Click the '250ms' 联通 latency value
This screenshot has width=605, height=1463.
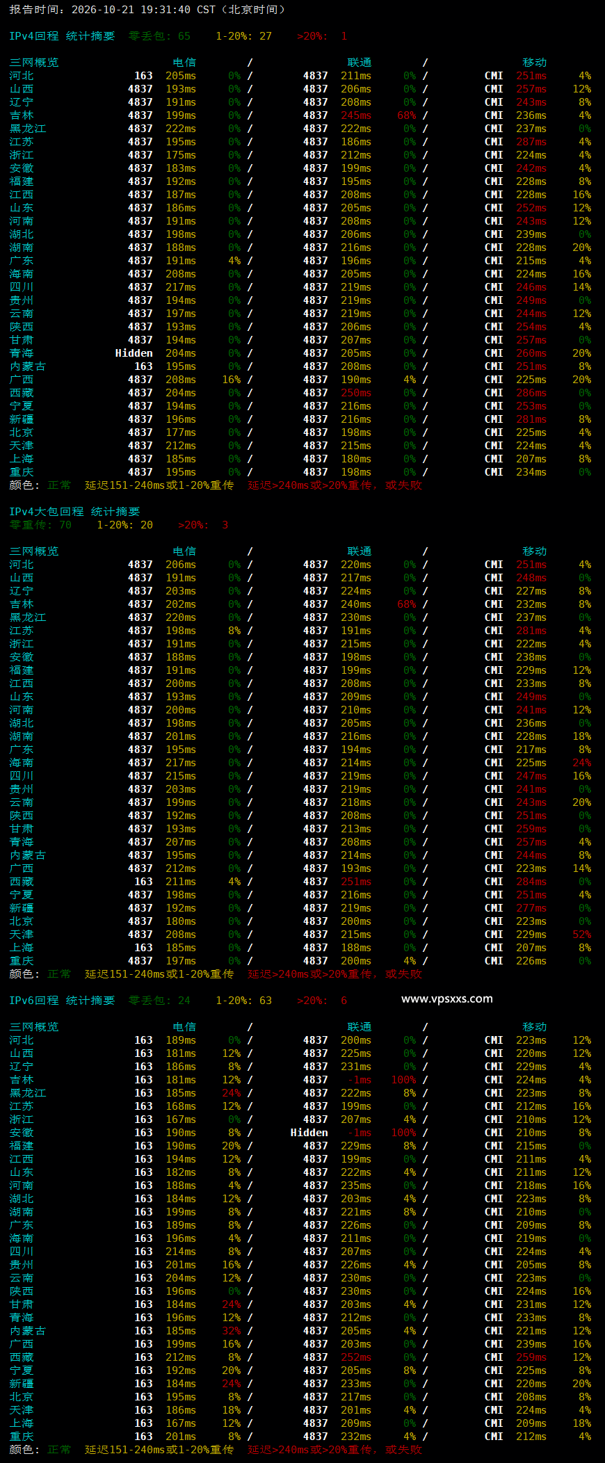(x=356, y=393)
